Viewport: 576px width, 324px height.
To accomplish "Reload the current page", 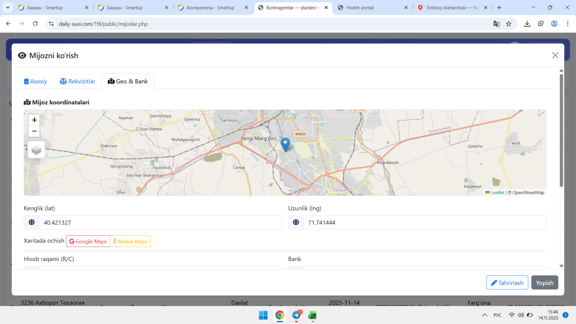I will pyautogui.click(x=35, y=24).
